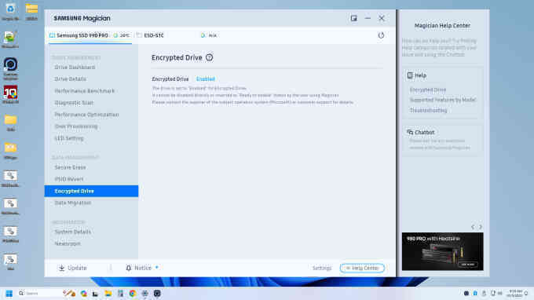534x300 pixels.
Task: Click the Encrypted Drive help question-mark icon
Action: tap(209, 57)
